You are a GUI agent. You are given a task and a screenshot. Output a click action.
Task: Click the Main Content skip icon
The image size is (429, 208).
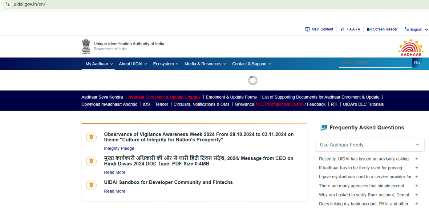pyautogui.click(x=308, y=29)
